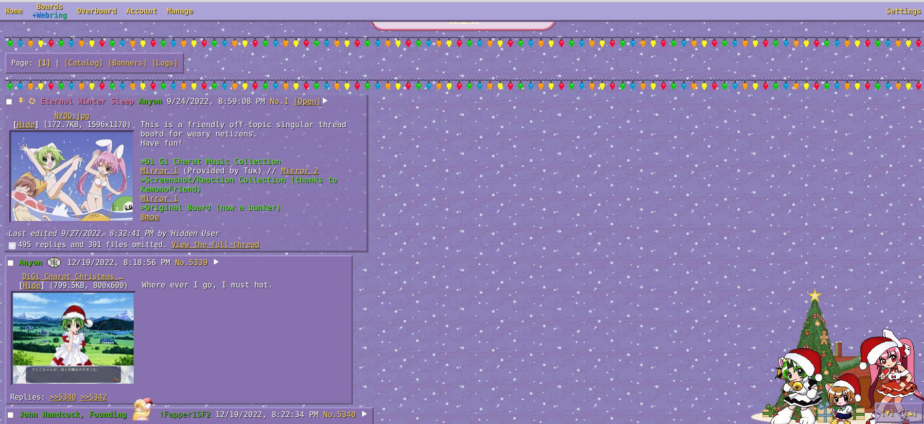The height and width of the screenshot is (424, 924).
Task: Click the tripcode !Fapper1SF2
Action: [x=185, y=415]
